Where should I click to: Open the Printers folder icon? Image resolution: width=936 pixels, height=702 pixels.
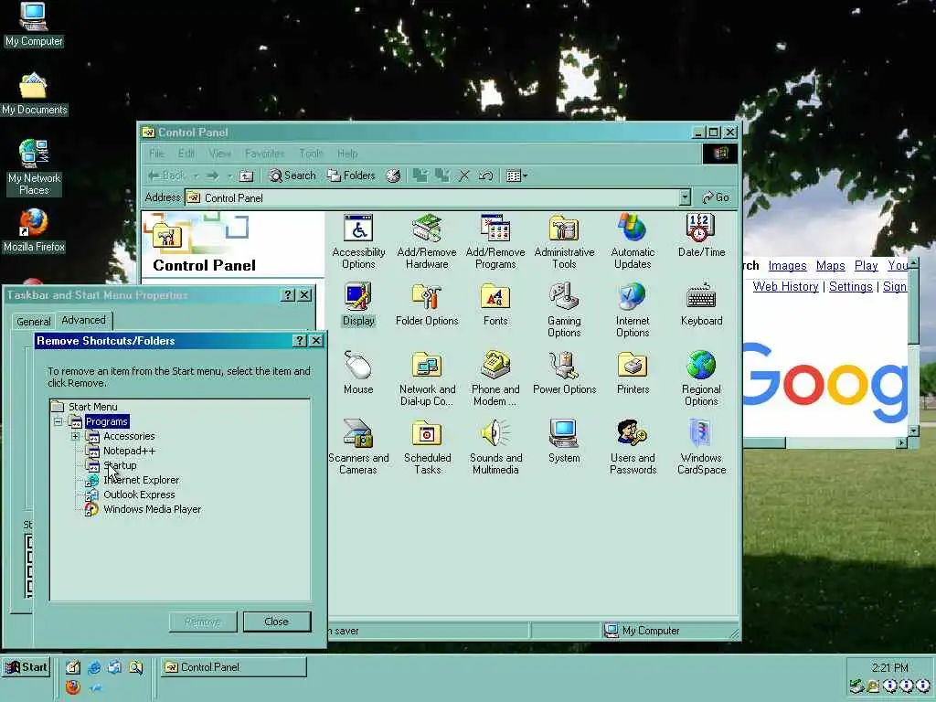pos(633,373)
